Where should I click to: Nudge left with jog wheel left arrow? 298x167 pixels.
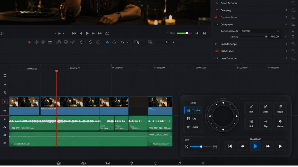click(x=210, y=116)
